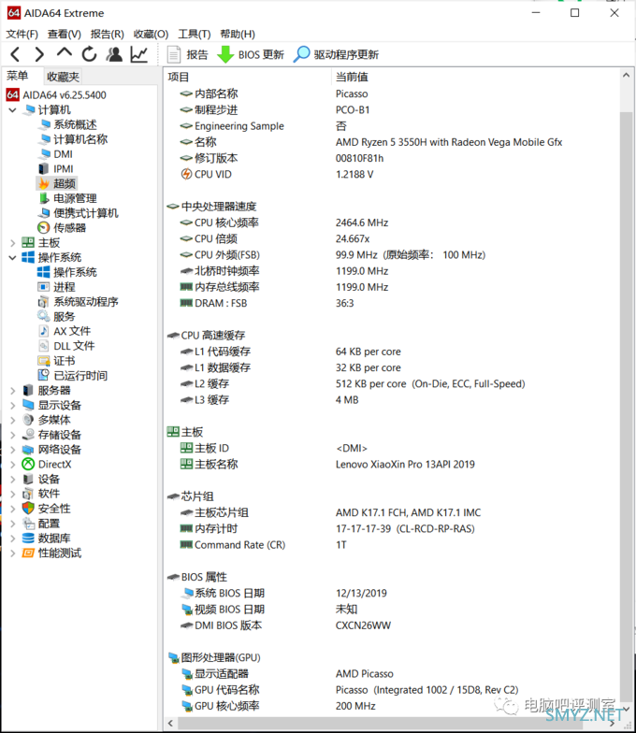Click the 软件 software icon
The height and width of the screenshot is (733, 636).
[x=28, y=494]
